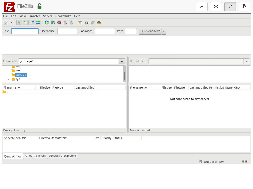Click the Status queue column header
Screen dimensions: 253x189
127,138
